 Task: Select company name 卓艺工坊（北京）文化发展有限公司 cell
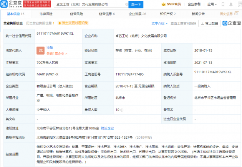coord(141,36)
